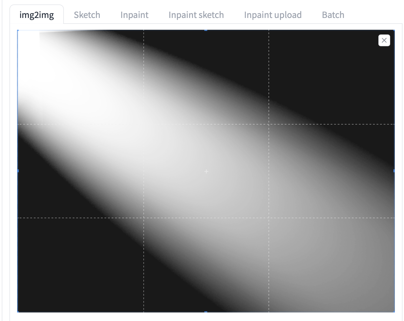This screenshot has height=321, width=404.
Task: Click the upper dashed horizontal gridline
Action: [x=206, y=124]
